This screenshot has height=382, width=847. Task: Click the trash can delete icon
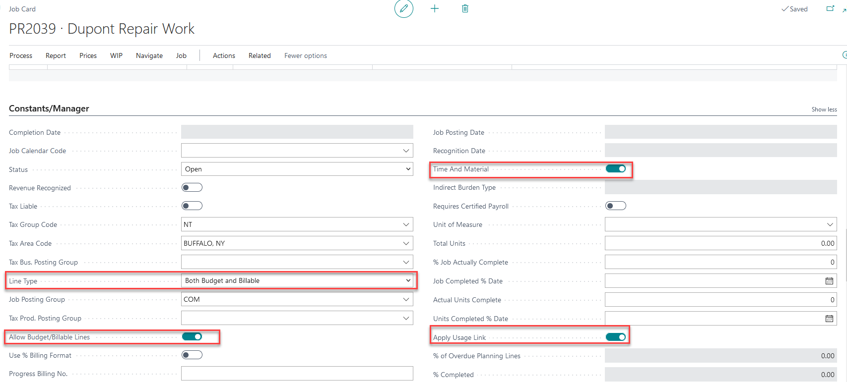coord(465,8)
